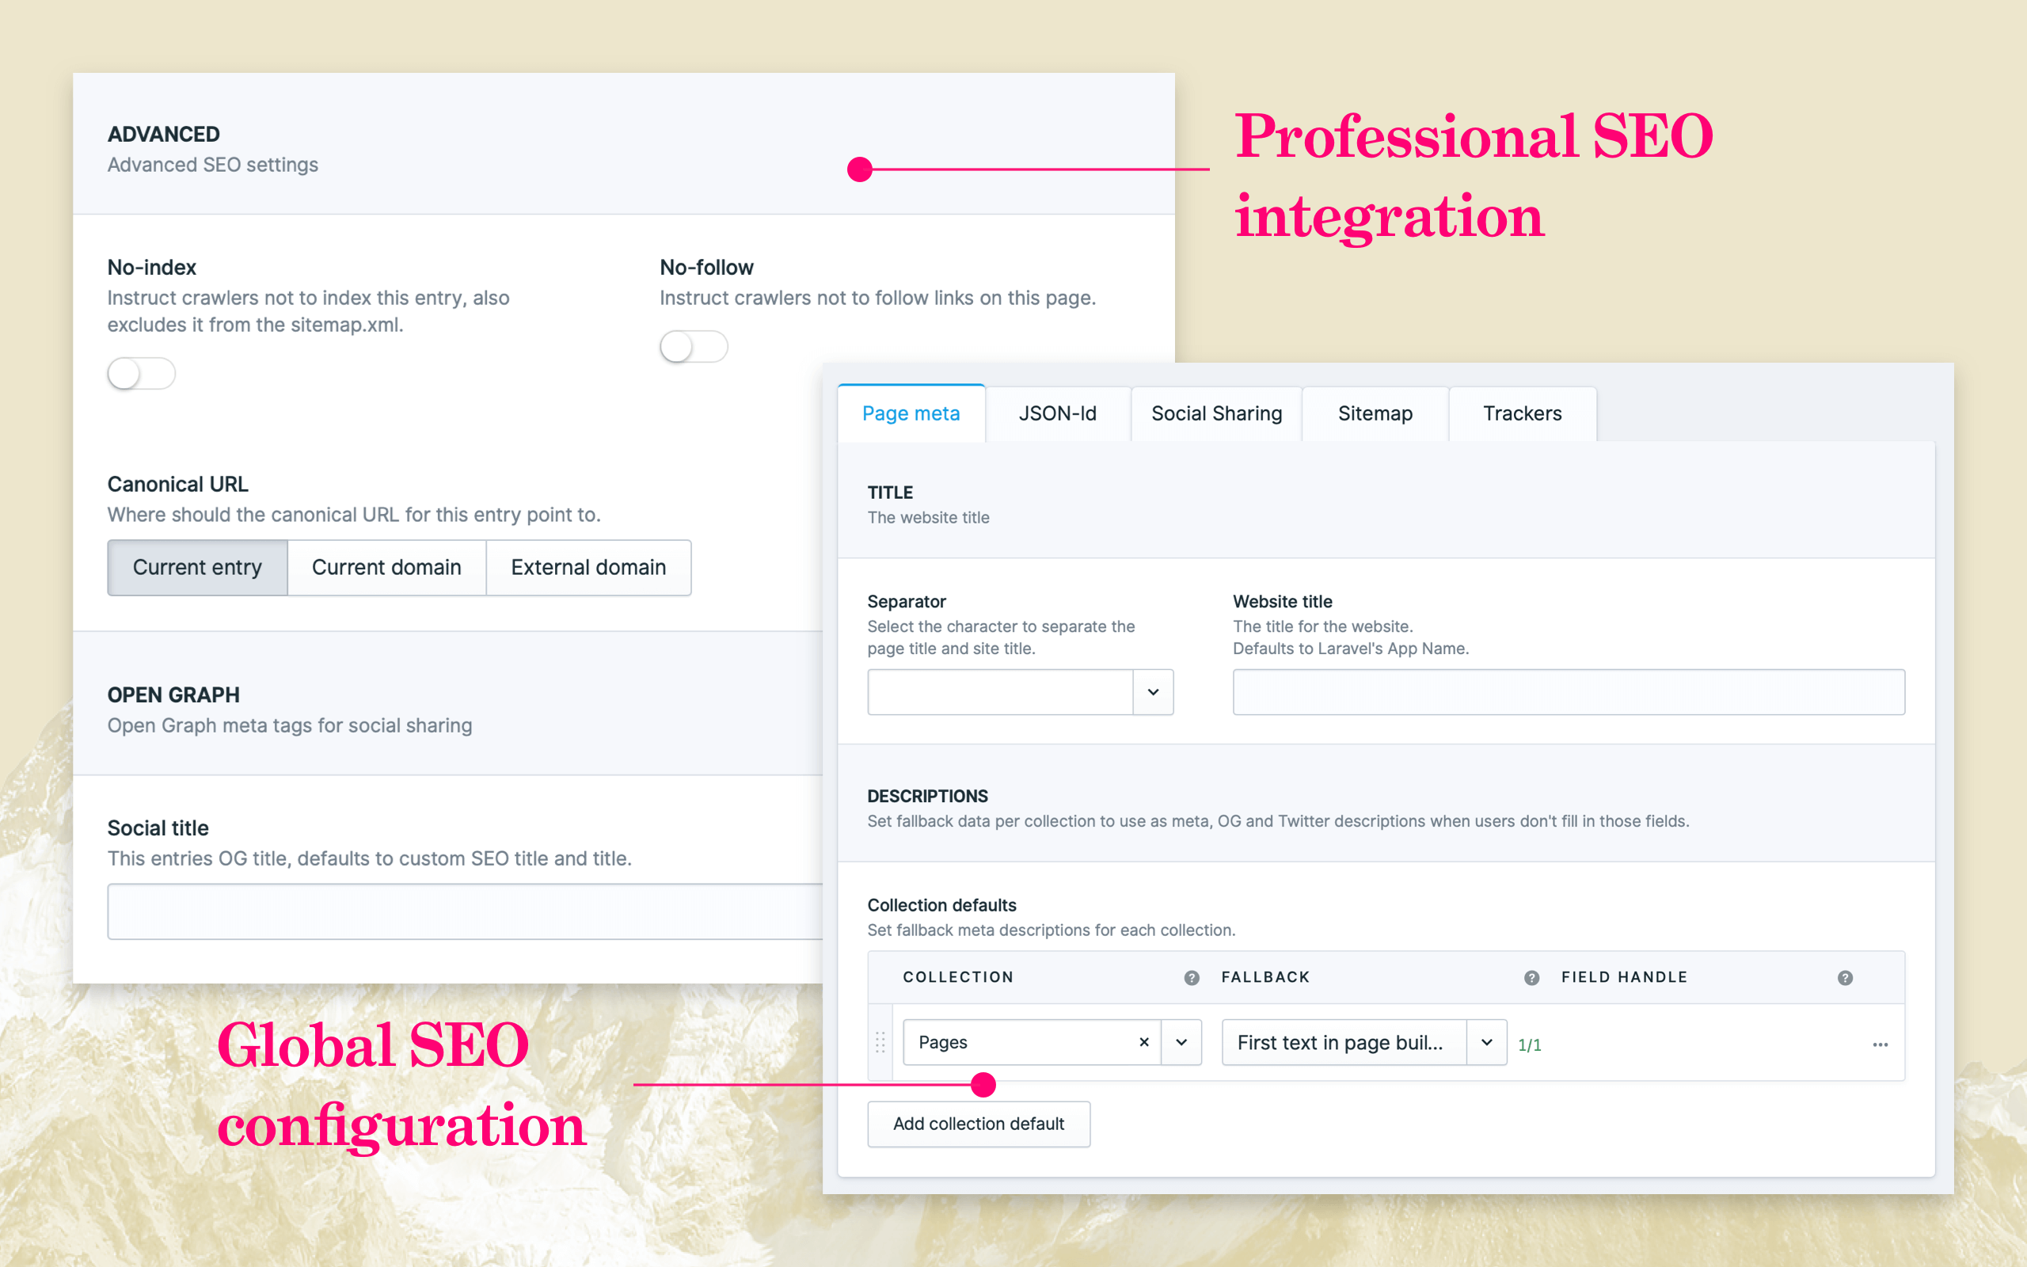The height and width of the screenshot is (1267, 2027).
Task: Expand the First text in page builder dropdown
Action: pyautogui.click(x=1486, y=1042)
